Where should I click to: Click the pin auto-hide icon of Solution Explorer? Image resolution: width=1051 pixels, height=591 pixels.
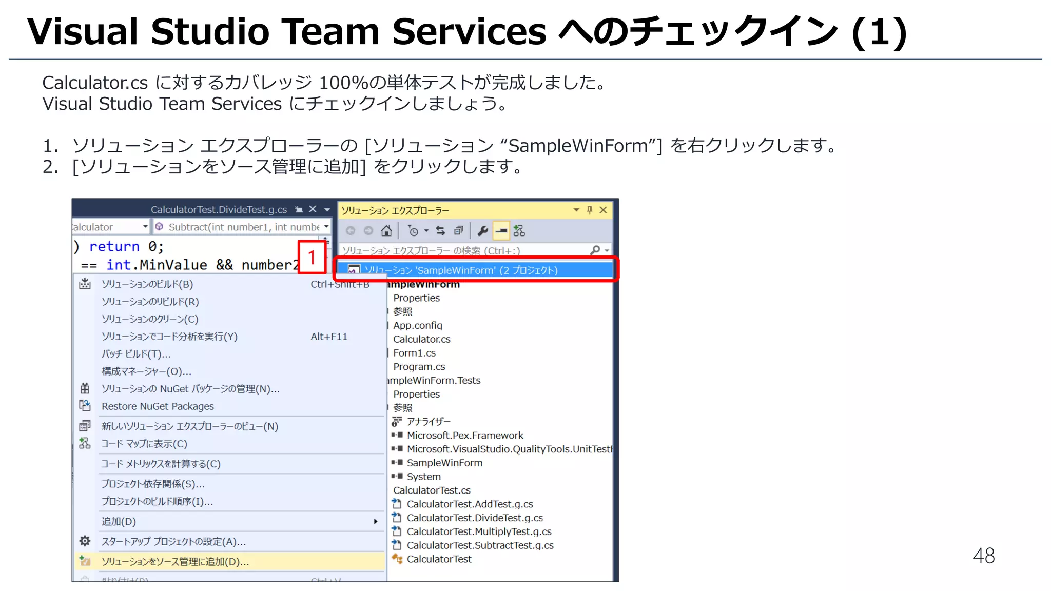[x=590, y=210]
